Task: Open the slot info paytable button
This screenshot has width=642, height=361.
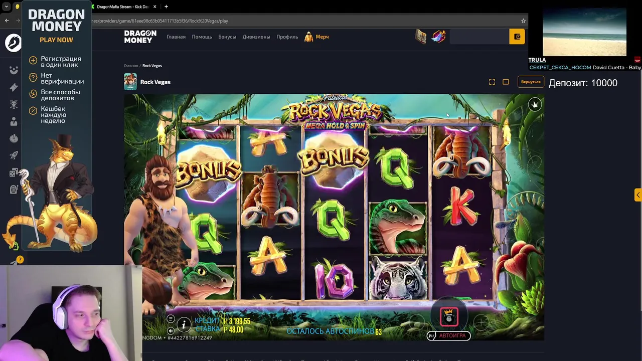Action: [184, 325]
